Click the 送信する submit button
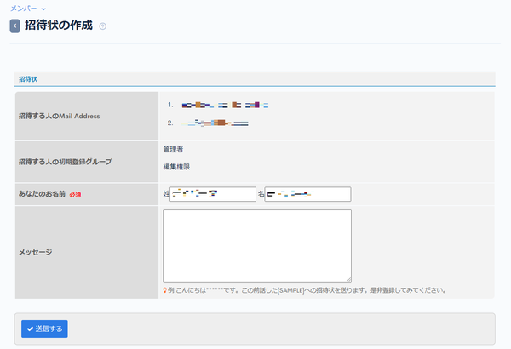This screenshot has height=349, width=511. (44, 329)
